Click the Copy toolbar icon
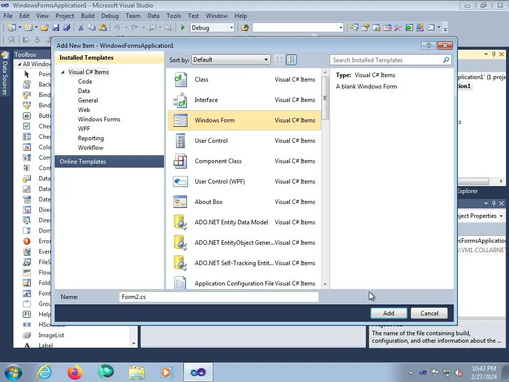Viewport: 509px width, 382px height. point(91,28)
